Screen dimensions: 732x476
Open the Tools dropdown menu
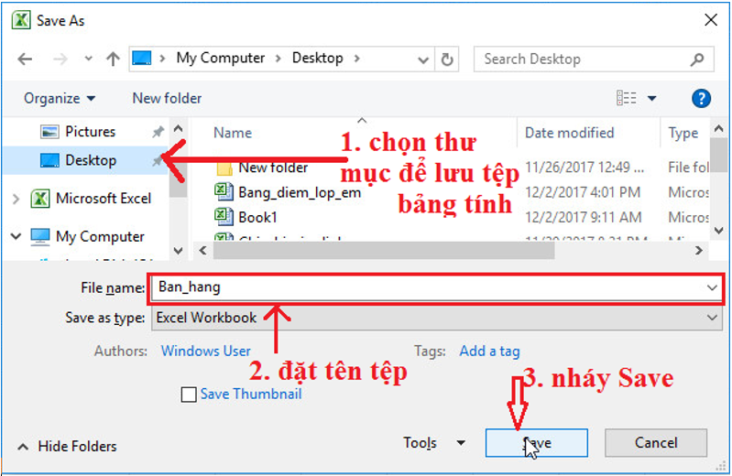pyautogui.click(x=434, y=443)
